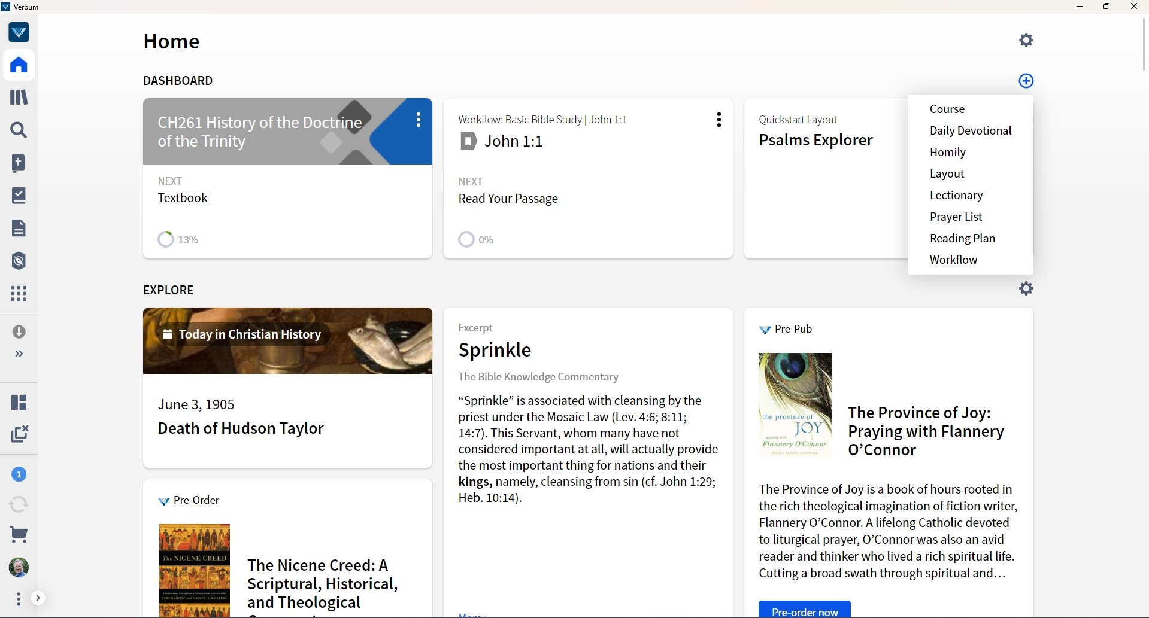Click the 0% workflow progress indicator

tap(476, 239)
